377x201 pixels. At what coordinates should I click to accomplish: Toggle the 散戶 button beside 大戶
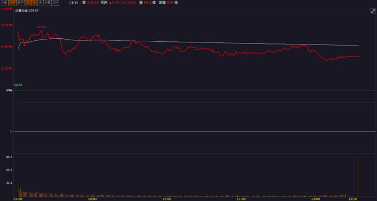(x=21, y=3)
